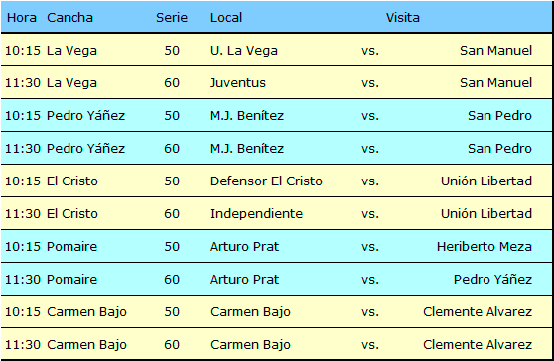Select series 60 in the Carmen Bajo row
The width and height of the screenshot is (554, 361).
coord(172,345)
